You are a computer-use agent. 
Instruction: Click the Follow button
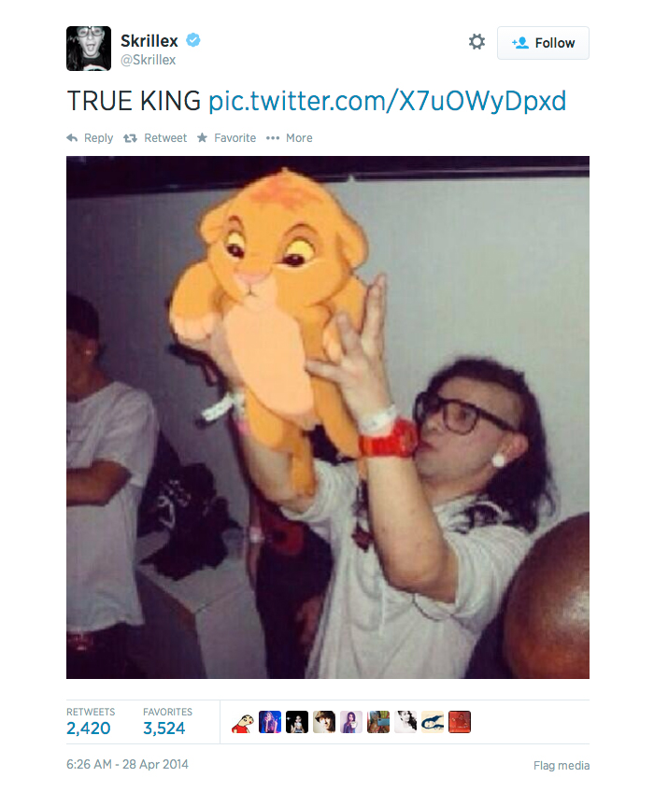coord(543,43)
